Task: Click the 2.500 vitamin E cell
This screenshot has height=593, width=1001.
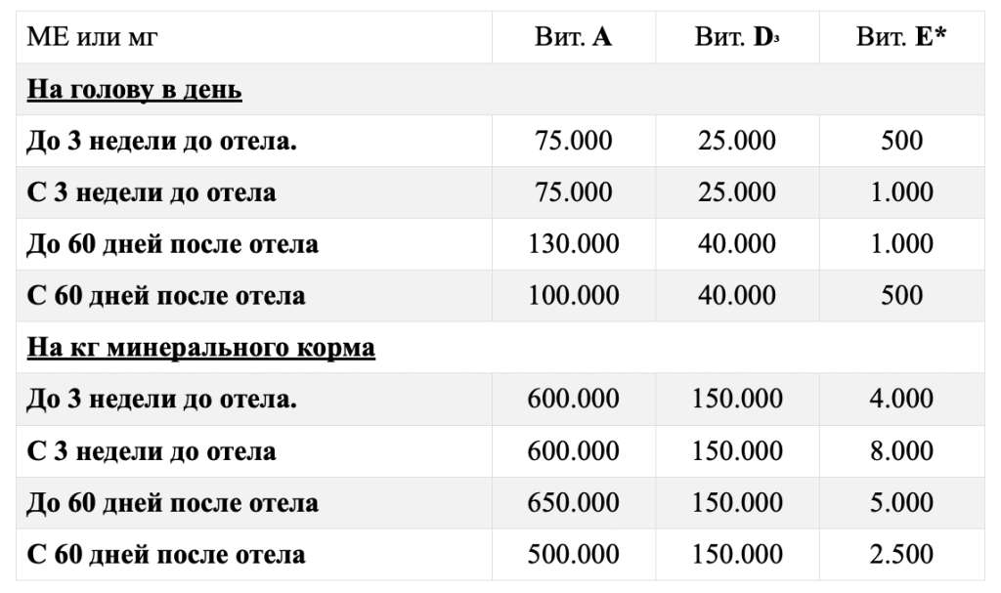Action: (x=901, y=555)
